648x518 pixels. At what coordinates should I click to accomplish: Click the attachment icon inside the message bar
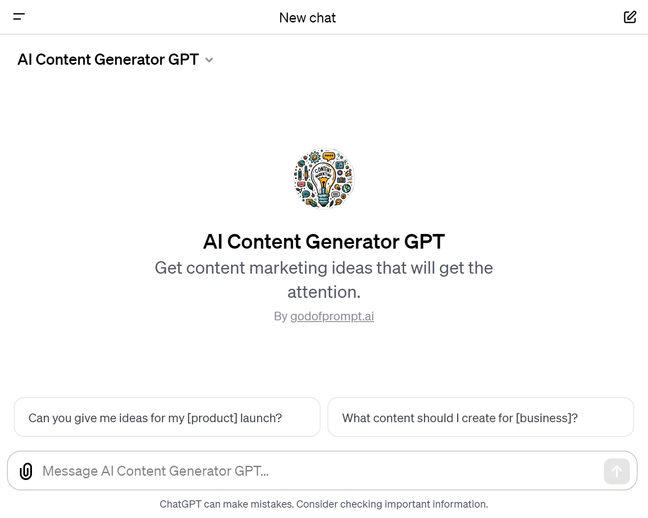(26, 471)
